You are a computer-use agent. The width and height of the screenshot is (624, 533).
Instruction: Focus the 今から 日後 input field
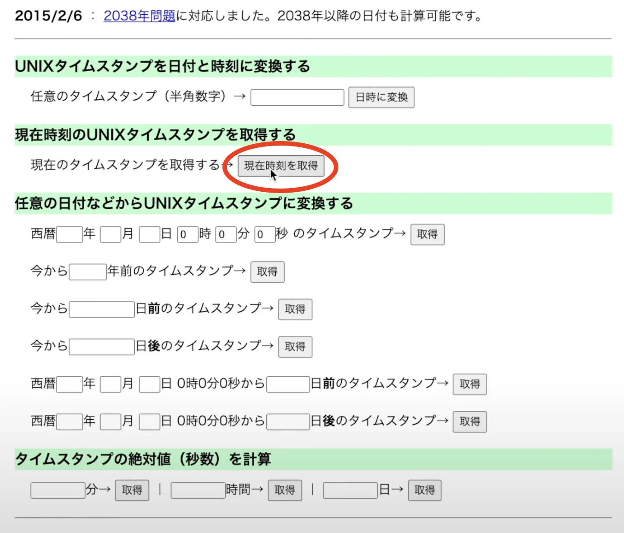[102, 347]
